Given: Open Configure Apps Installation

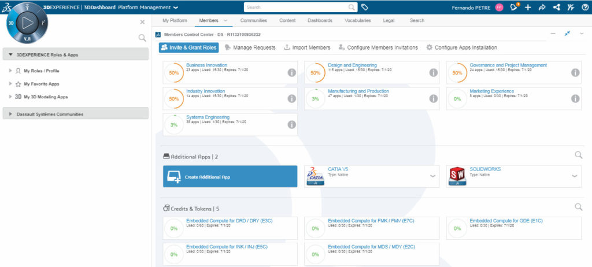Looking at the screenshot, I should pyautogui.click(x=462, y=47).
